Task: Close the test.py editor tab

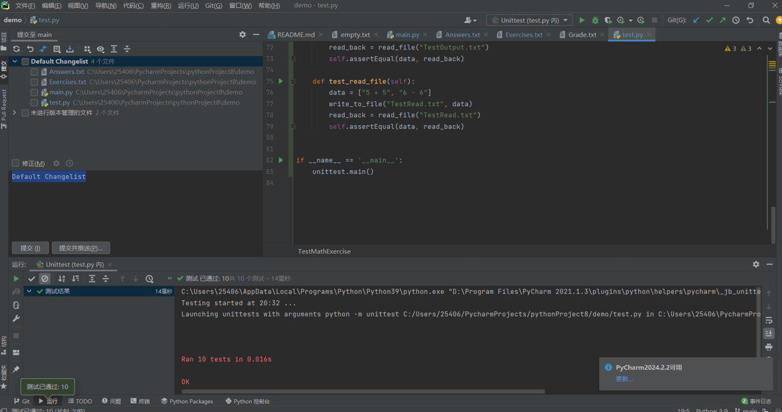Action: (x=649, y=35)
